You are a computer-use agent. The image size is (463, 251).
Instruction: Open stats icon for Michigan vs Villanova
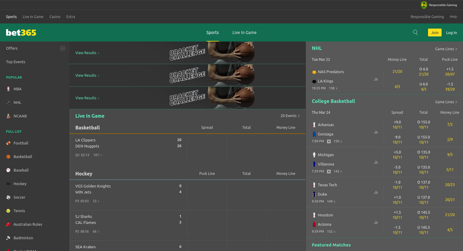click(x=376, y=162)
